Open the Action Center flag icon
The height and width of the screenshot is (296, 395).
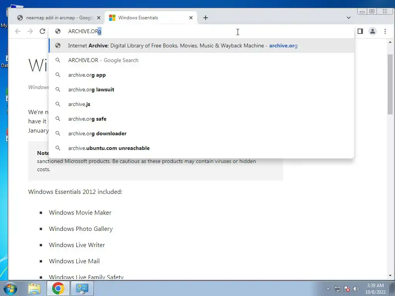[347, 289]
